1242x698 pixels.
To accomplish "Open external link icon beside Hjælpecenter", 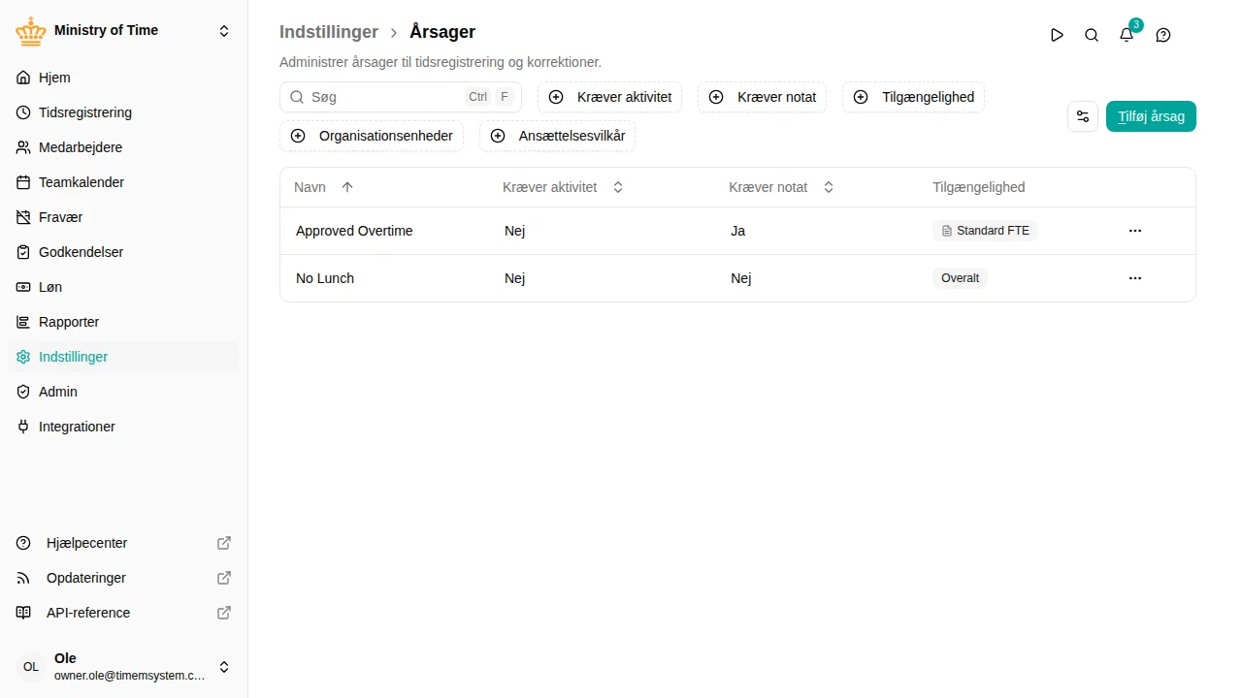I will [224, 543].
